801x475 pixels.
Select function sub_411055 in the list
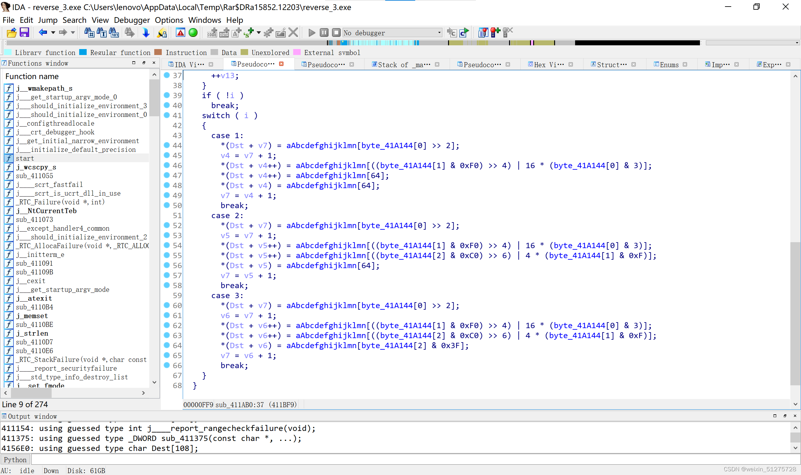click(x=77, y=176)
